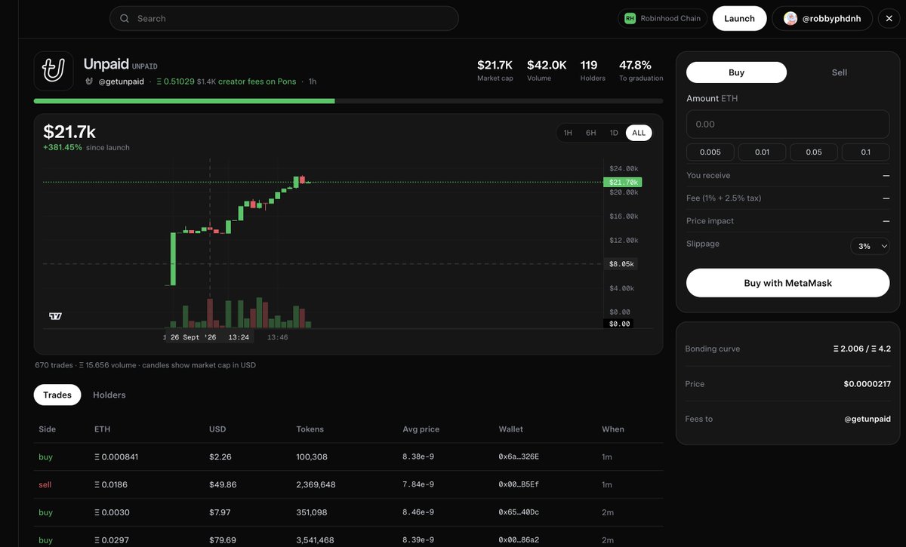The height and width of the screenshot is (547, 906).
Task: Click the RH Robinhood Chain badge icon
Action: tap(629, 18)
